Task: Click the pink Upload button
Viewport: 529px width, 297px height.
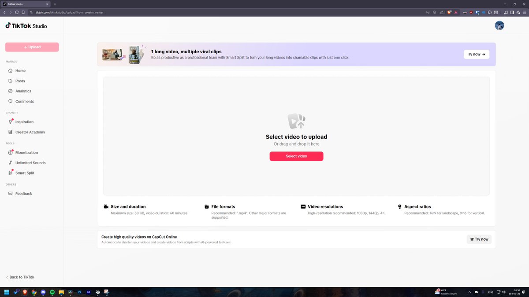Action: [32, 47]
